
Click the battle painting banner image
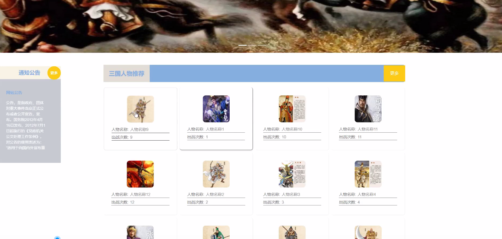coord(251,26)
